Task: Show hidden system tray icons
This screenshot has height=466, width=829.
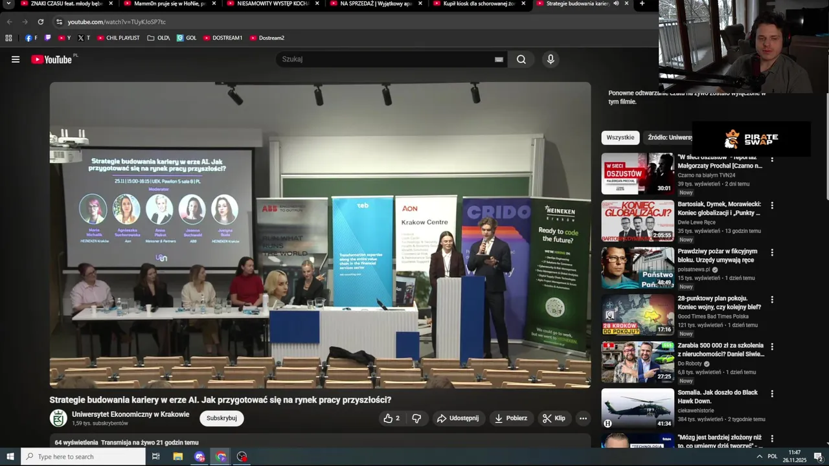Action: (759, 457)
